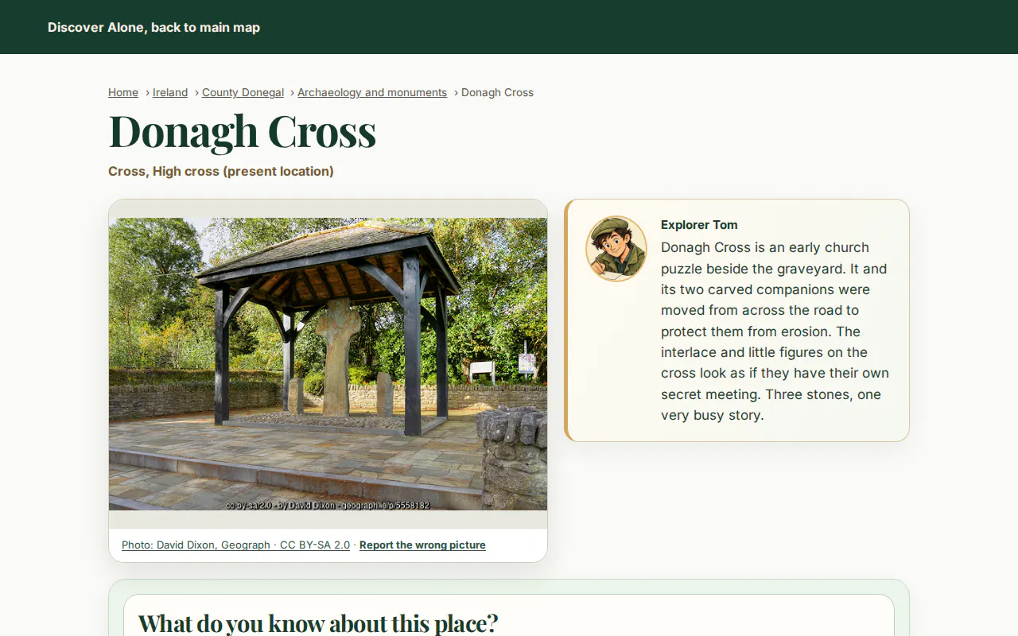Click the 'Explorer Tom' name label
The height and width of the screenshot is (636, 1018).
click(x=699, y=225)
